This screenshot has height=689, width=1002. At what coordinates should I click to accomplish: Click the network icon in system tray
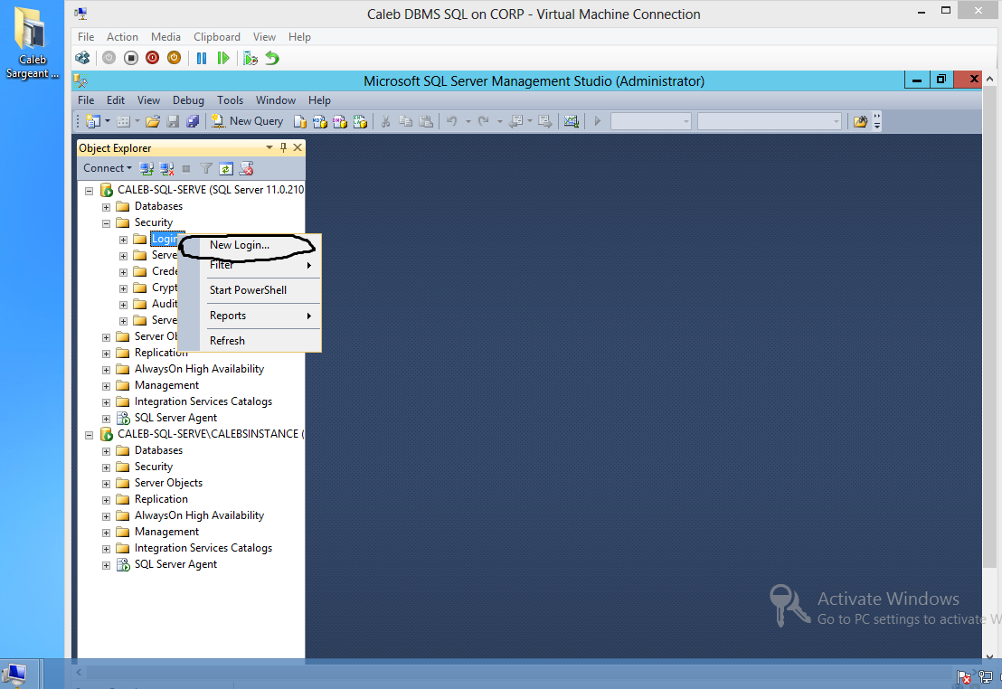tap(985, 677)
